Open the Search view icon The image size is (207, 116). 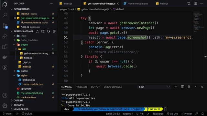point(5,15)
